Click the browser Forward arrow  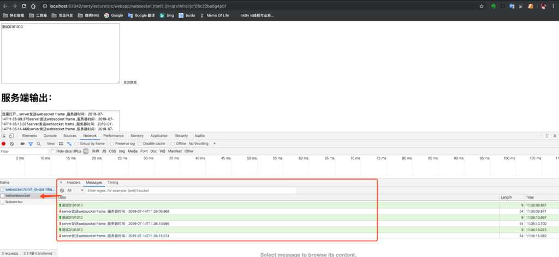click(x=15, y=6)
